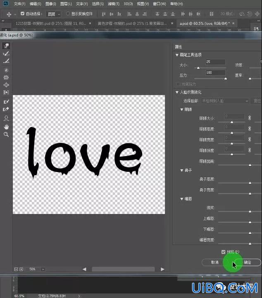The image size is (262, 298).
Task: Click the Liquify zoom out minus button
Action: 16,269
